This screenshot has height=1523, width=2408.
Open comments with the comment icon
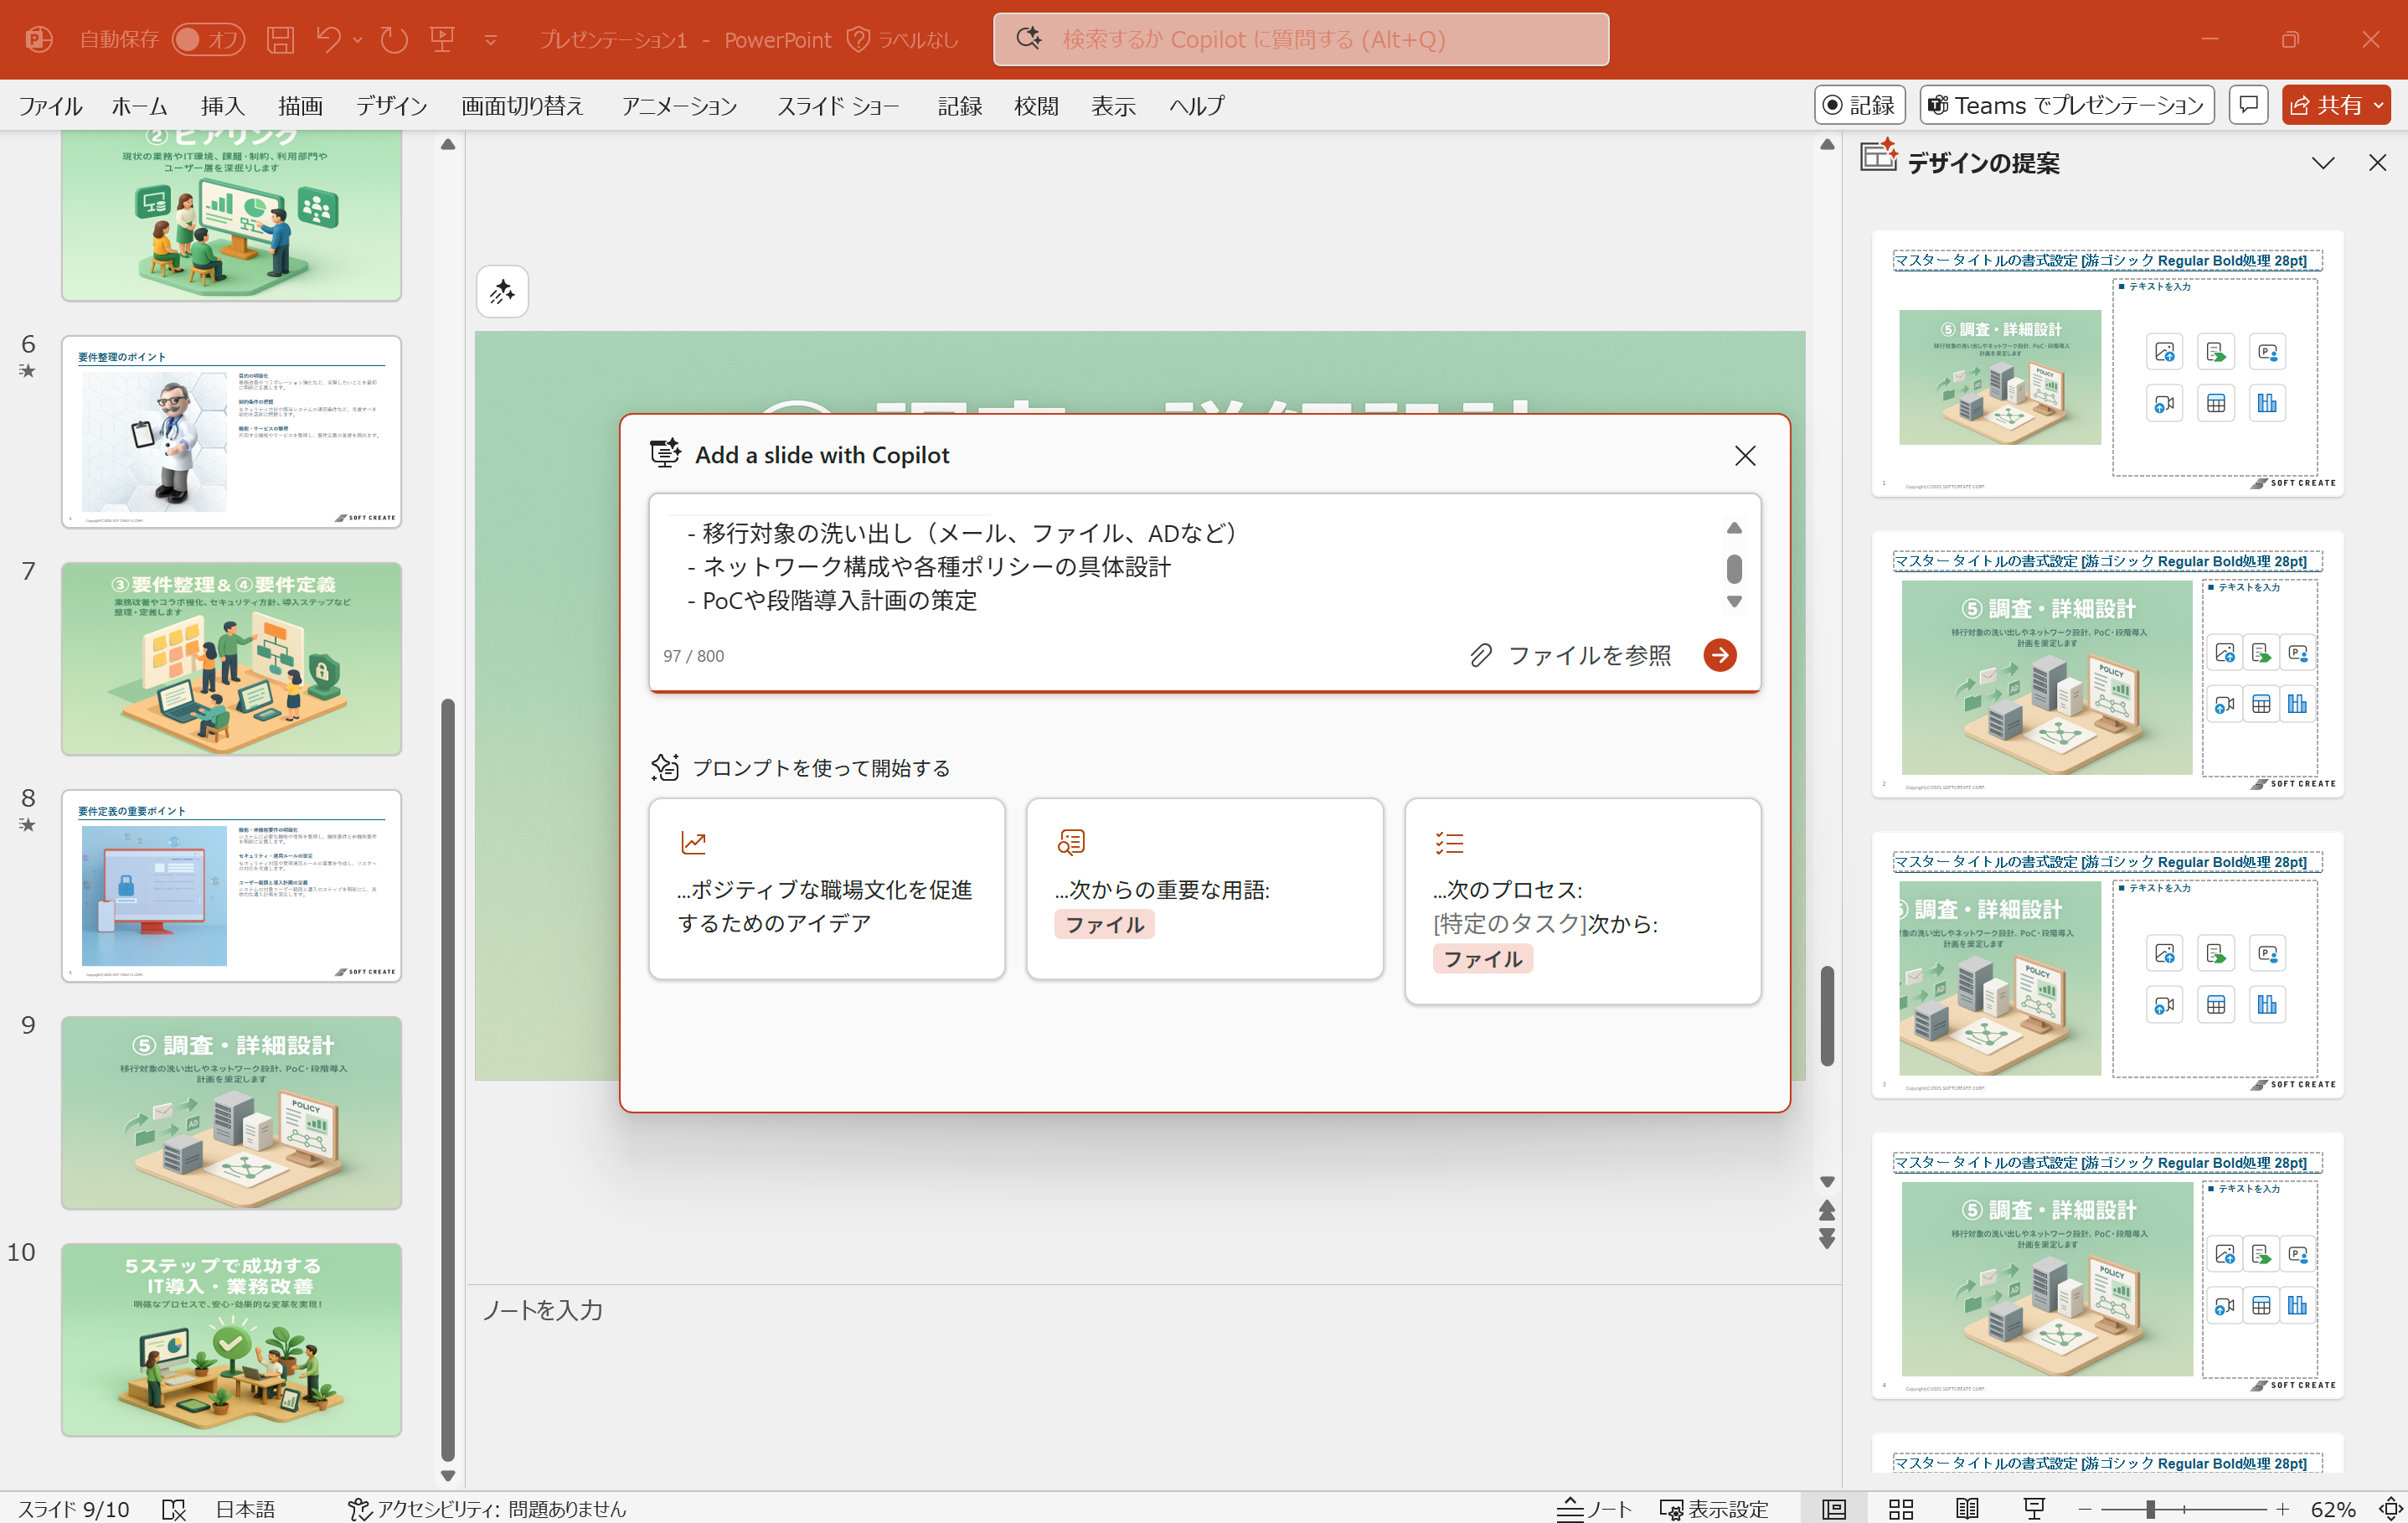[x=2248, y=105]
